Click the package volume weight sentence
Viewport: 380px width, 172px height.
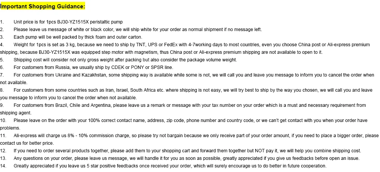[x=125, y=59]
